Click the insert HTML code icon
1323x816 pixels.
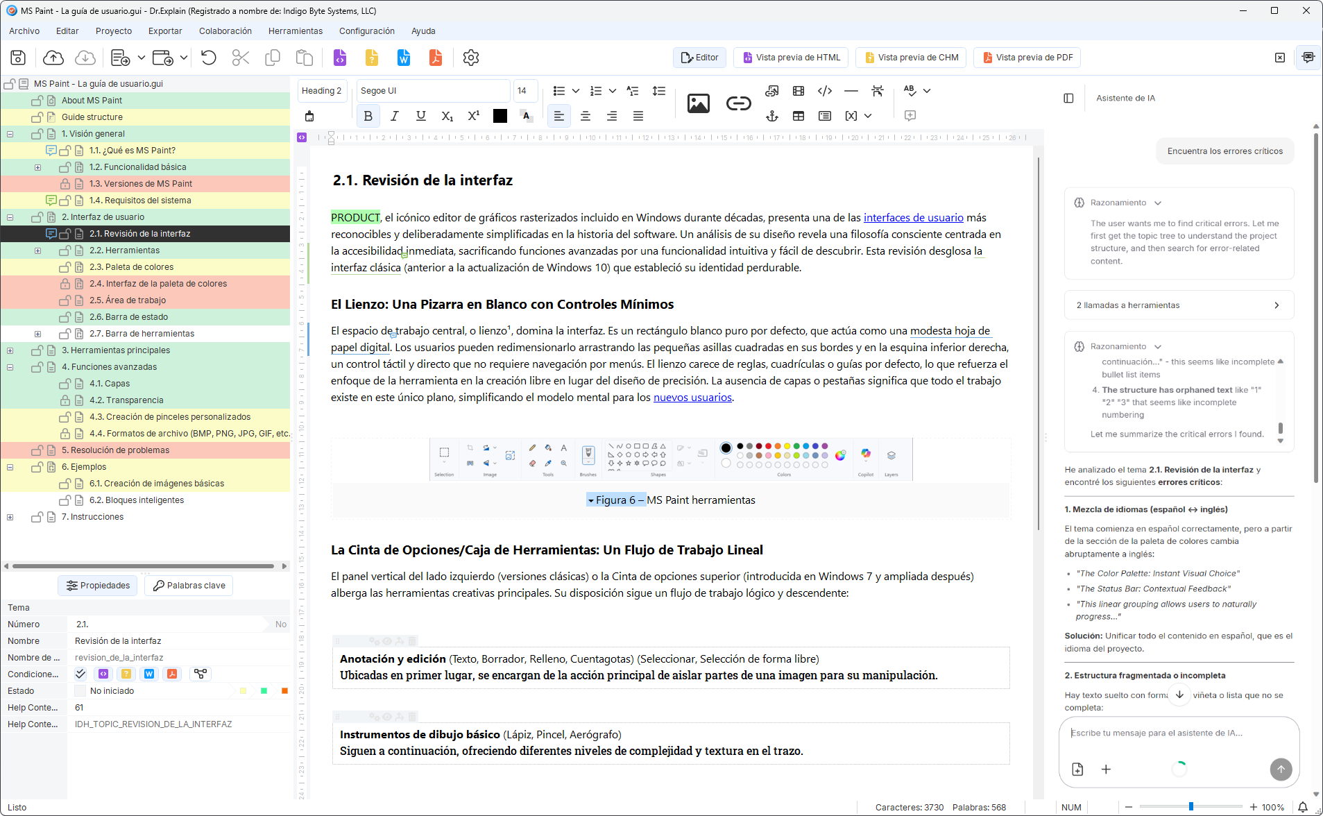point(825,91)
